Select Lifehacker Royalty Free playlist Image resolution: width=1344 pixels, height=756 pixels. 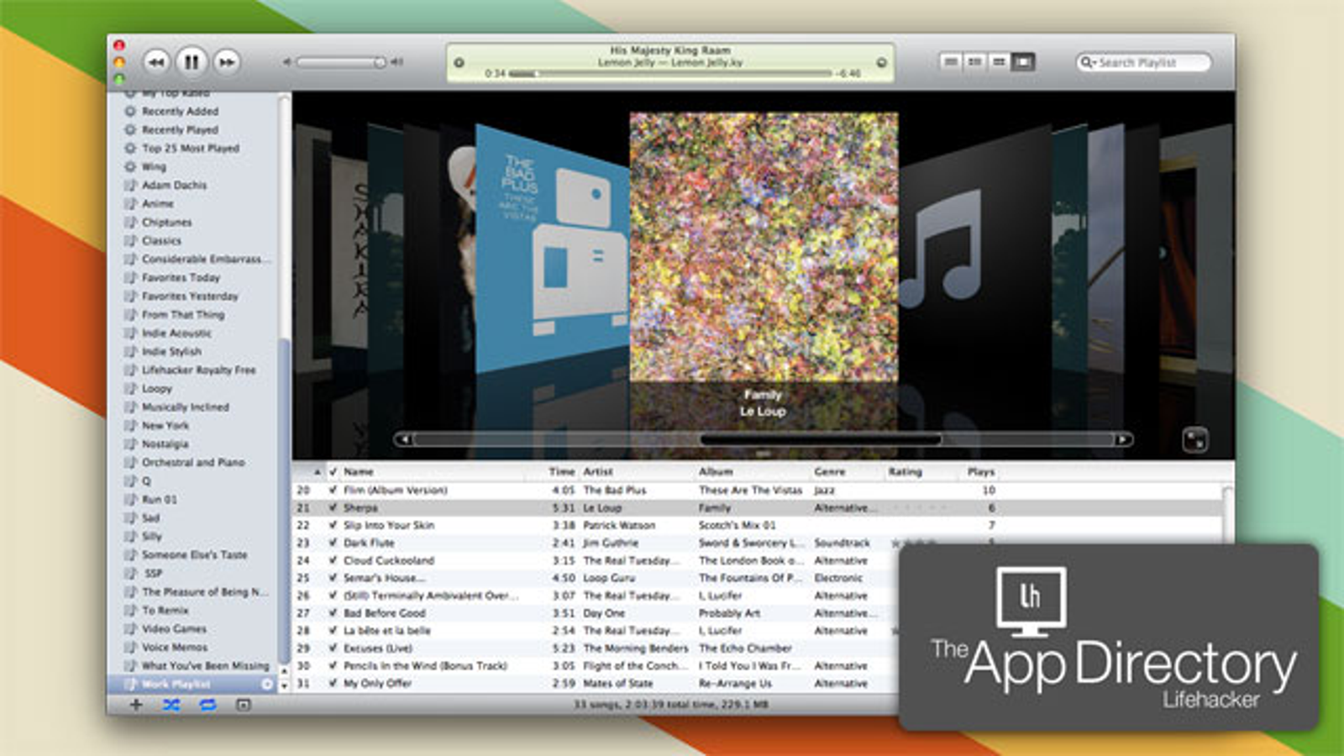(x=199, y=370)
